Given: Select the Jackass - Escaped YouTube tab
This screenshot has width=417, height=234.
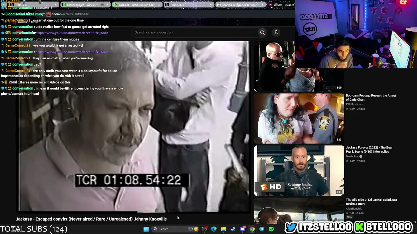Looking at the screenshot, I should click(282, 5).
